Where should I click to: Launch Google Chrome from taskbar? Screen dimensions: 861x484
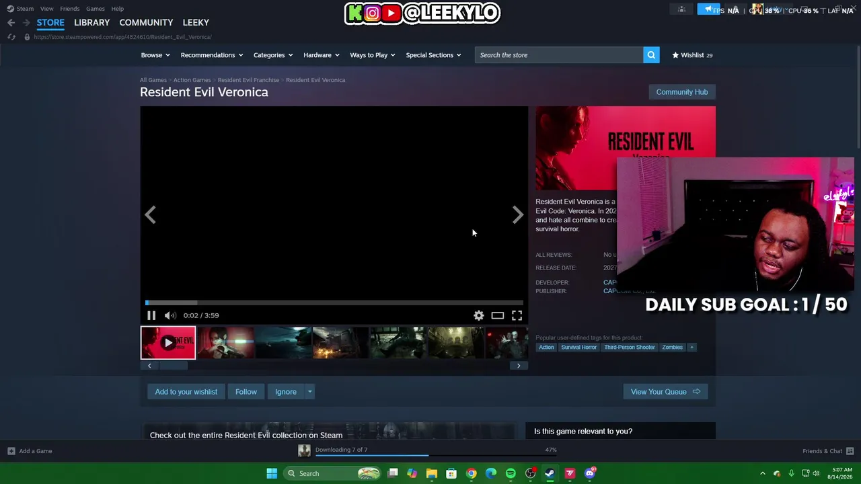pyautogui.click(x=472, y=473)
